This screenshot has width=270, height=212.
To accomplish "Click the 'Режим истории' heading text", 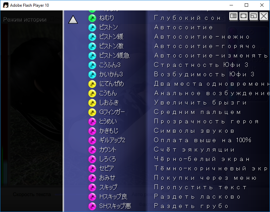I will coord(25,19).
